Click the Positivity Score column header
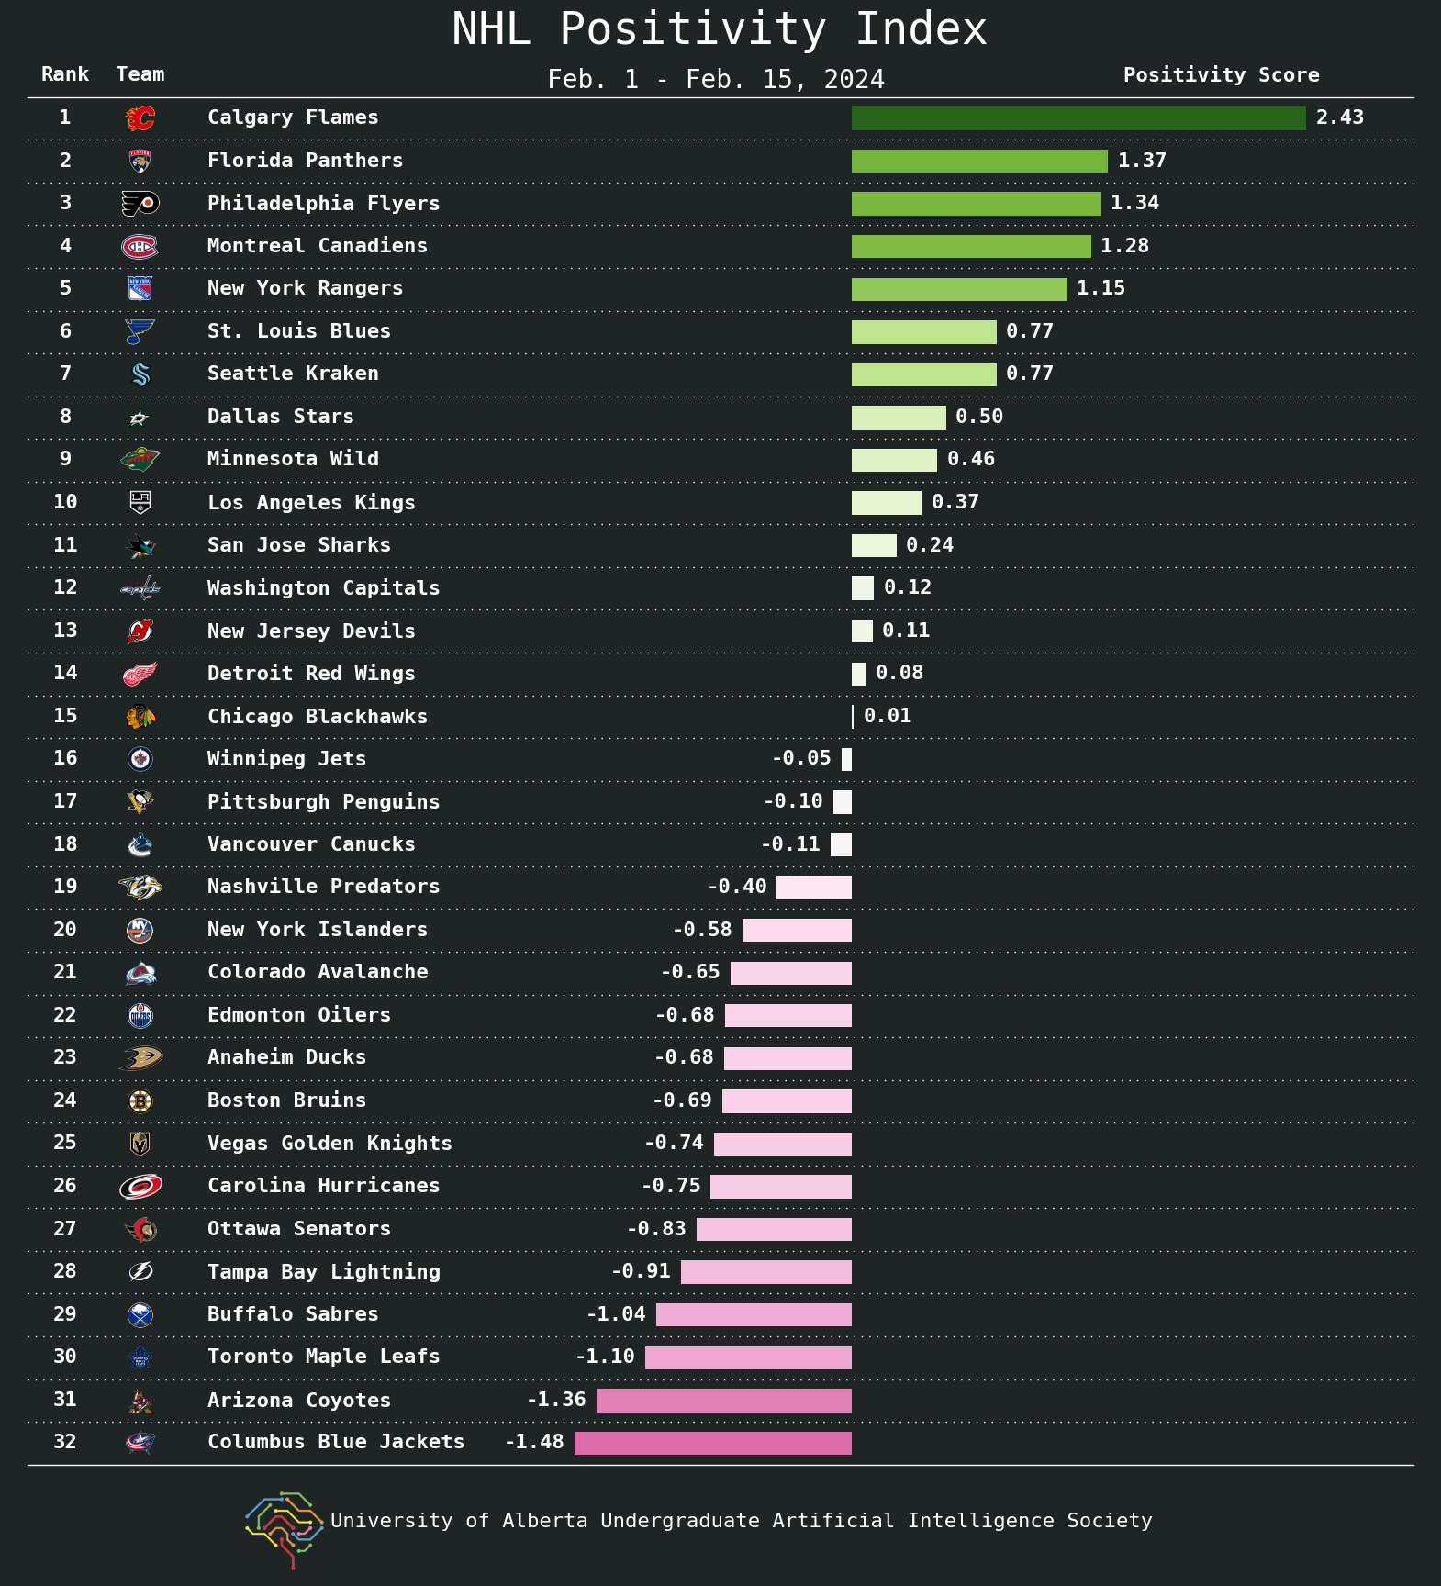This screenshot has width=1441, height=1586. pos(1222,75)
